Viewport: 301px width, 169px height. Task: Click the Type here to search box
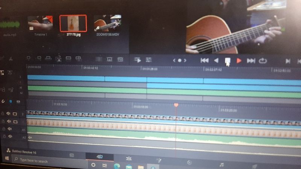pos(50,161)
